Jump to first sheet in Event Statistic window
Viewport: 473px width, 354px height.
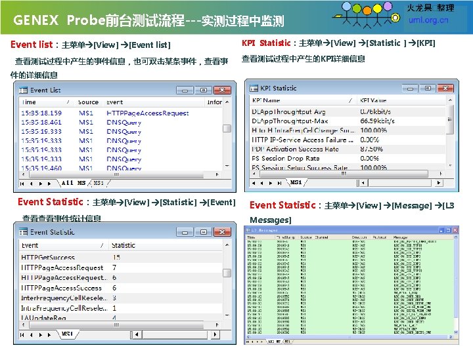pyautogui.click(x=22, y=335)
